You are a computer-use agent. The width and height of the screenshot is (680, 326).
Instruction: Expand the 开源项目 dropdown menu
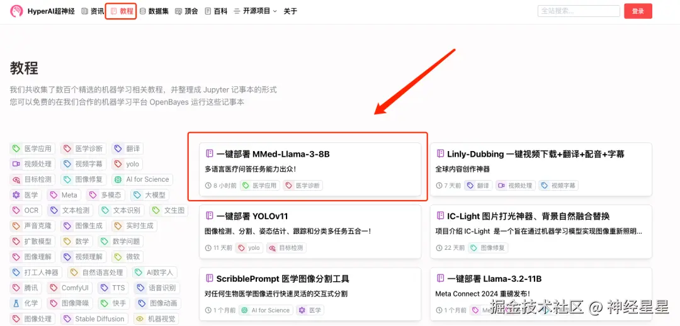coord(255,11)
